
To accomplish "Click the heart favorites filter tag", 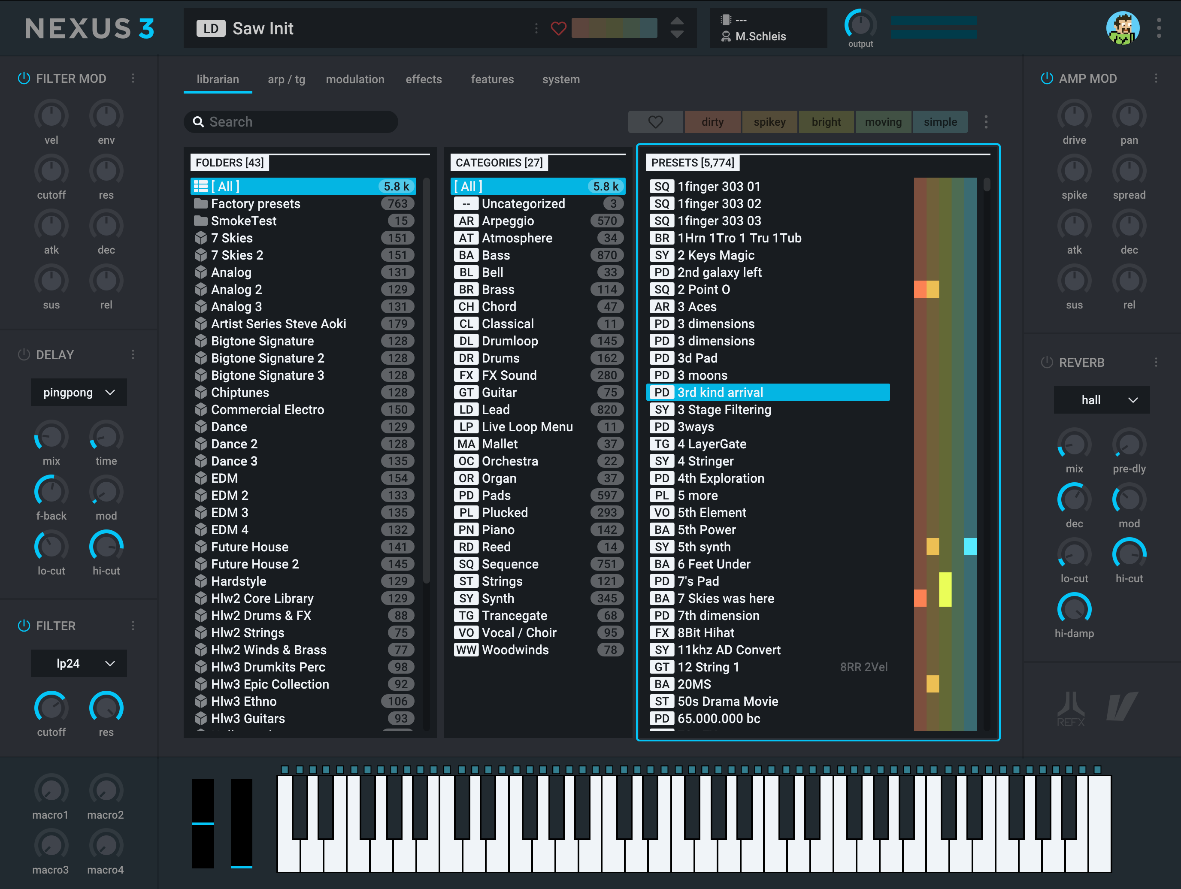I will pyautogui.click(x=655, y=122).
